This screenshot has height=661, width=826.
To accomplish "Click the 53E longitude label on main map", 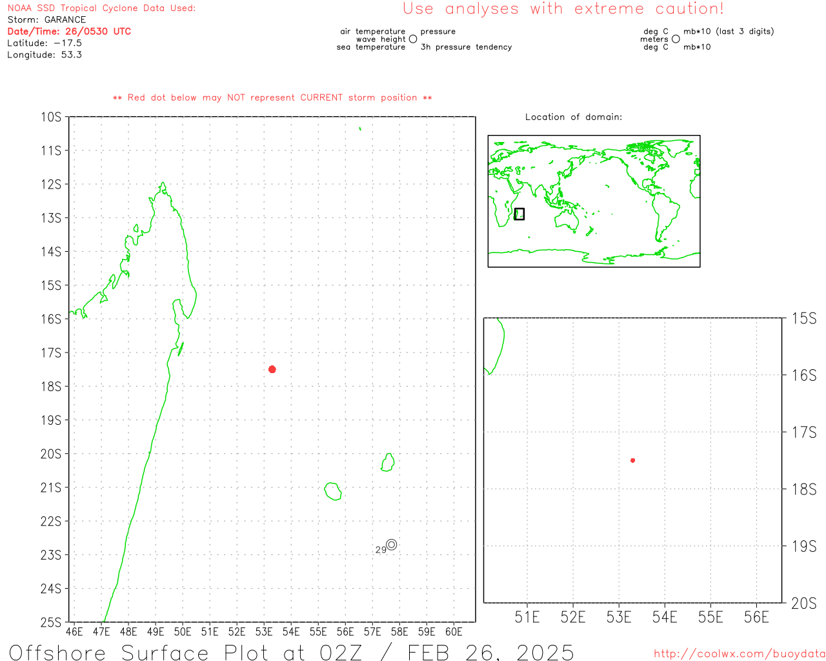I will point(264,632).
